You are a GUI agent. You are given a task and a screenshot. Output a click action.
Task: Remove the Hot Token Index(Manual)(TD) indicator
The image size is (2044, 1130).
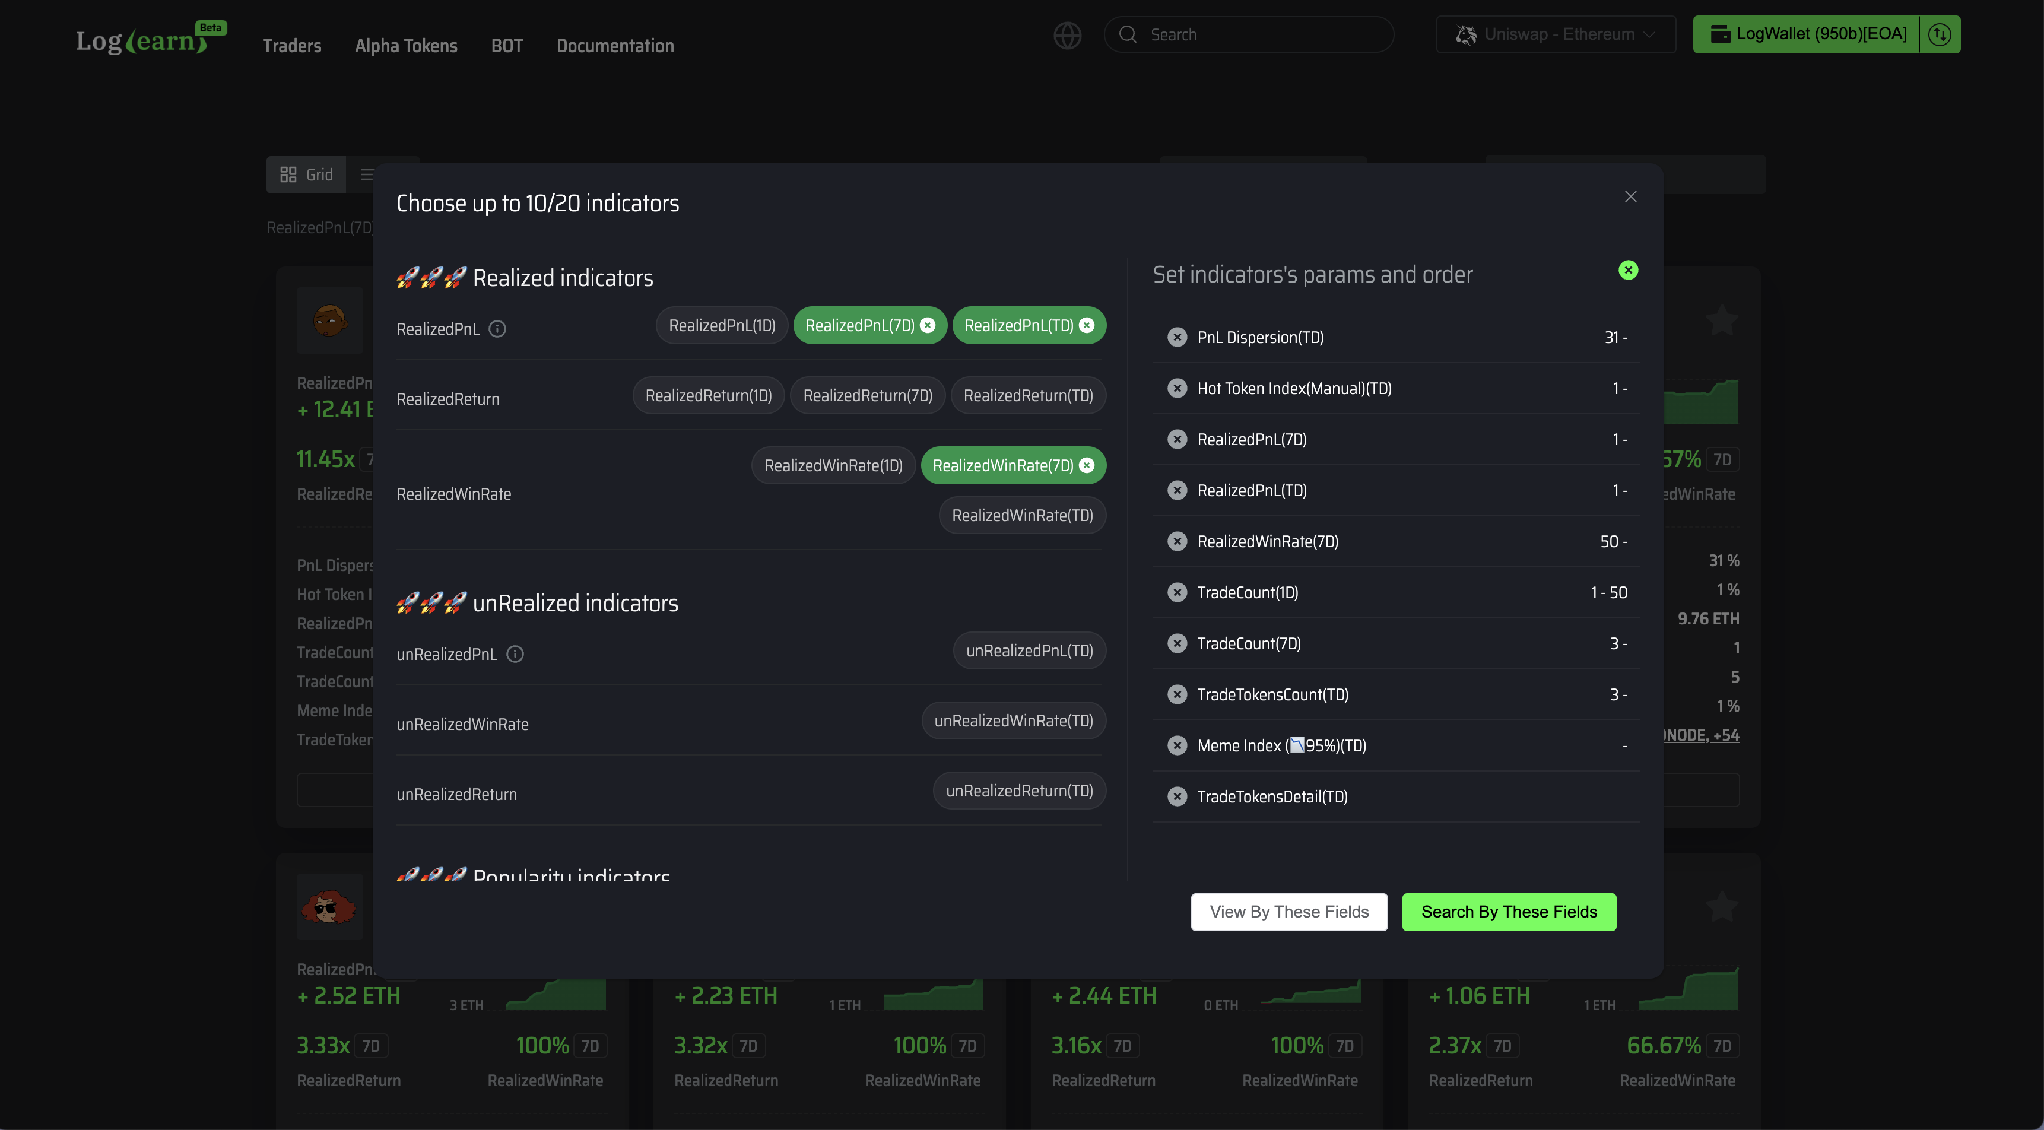pyautogui.click(x=1177, y=388)
